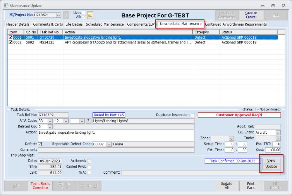
Task: Click Save or Cancel button
Action: tap(251, 15)
